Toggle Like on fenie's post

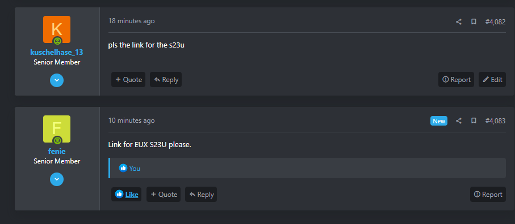click(127, 194)
